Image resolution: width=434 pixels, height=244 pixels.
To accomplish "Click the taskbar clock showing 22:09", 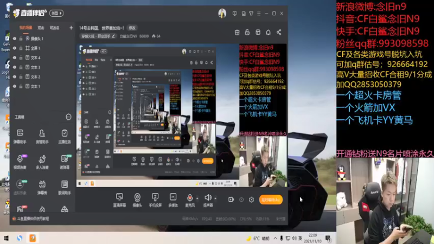I will click(312, 238).
